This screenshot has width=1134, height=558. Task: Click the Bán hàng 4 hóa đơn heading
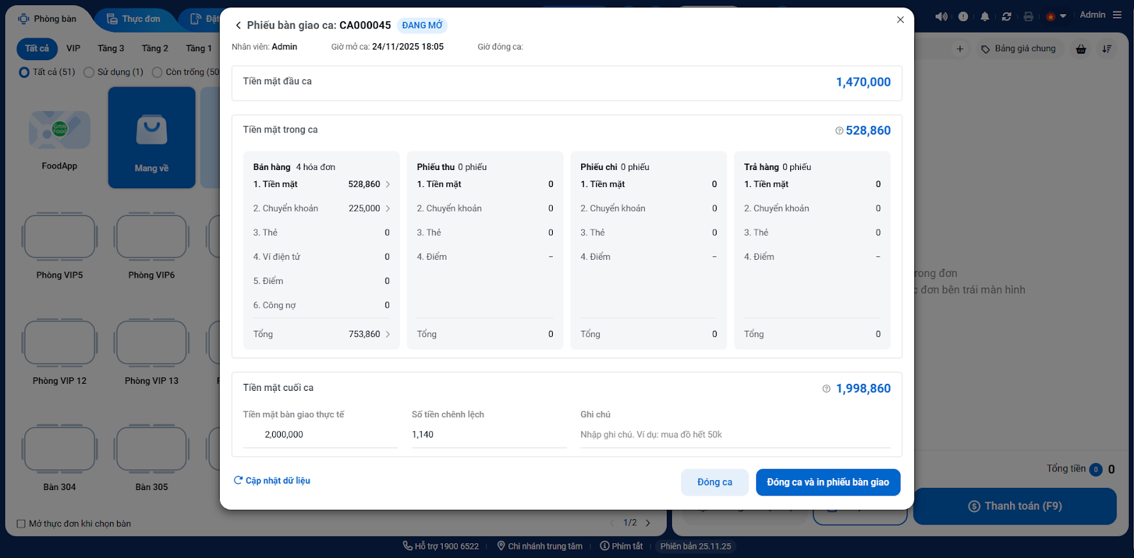coord(294,167)
